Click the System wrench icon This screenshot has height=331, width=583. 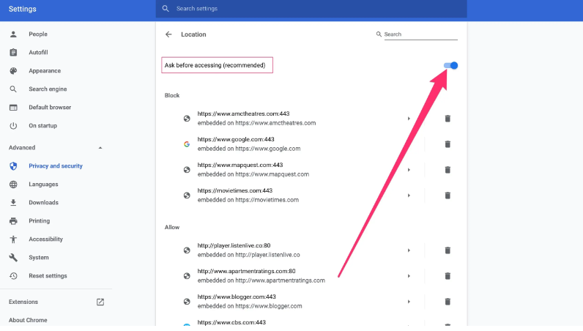[x=13, y=257]
